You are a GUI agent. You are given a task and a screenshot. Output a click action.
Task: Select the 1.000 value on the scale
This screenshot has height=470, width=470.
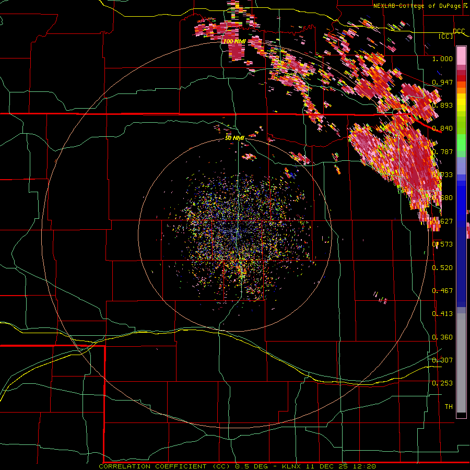442,58
